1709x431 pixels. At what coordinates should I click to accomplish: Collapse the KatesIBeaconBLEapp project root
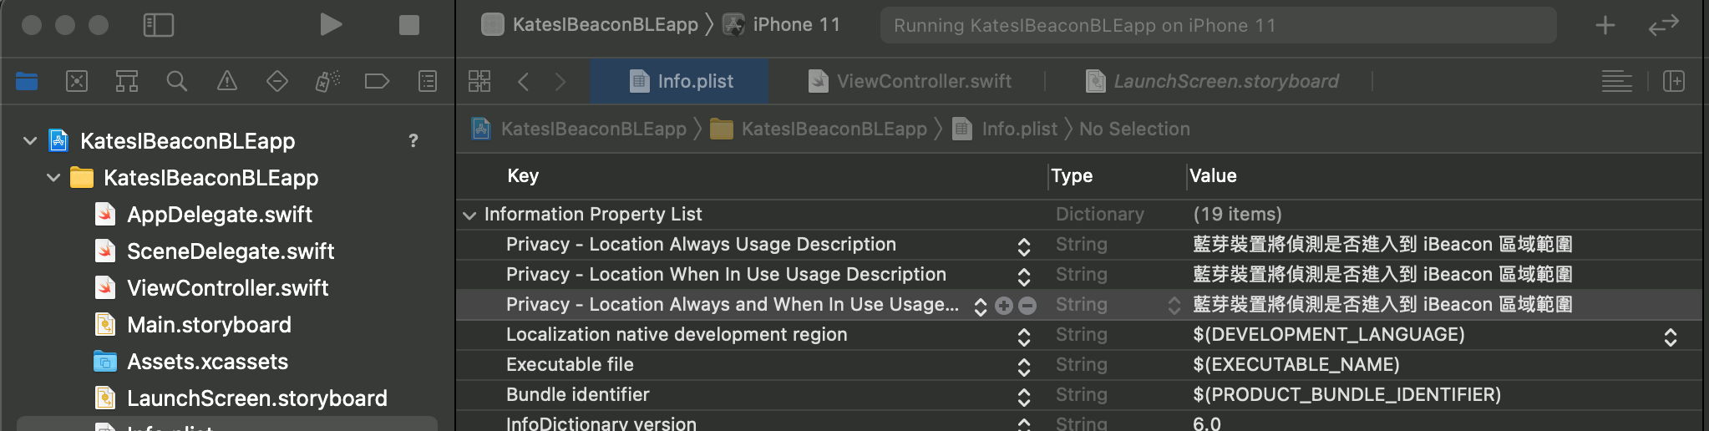pos(30,141)
